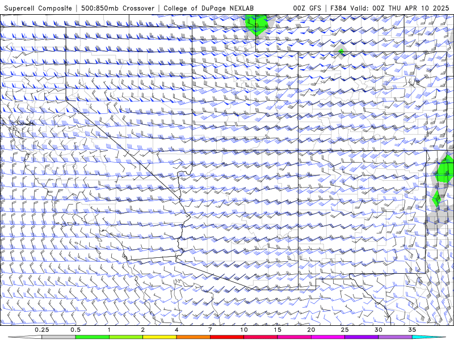Viewport: 454px width, 340px height.
Task: Select the purple 25–30 legend swatch
Action: click(361, 337)
